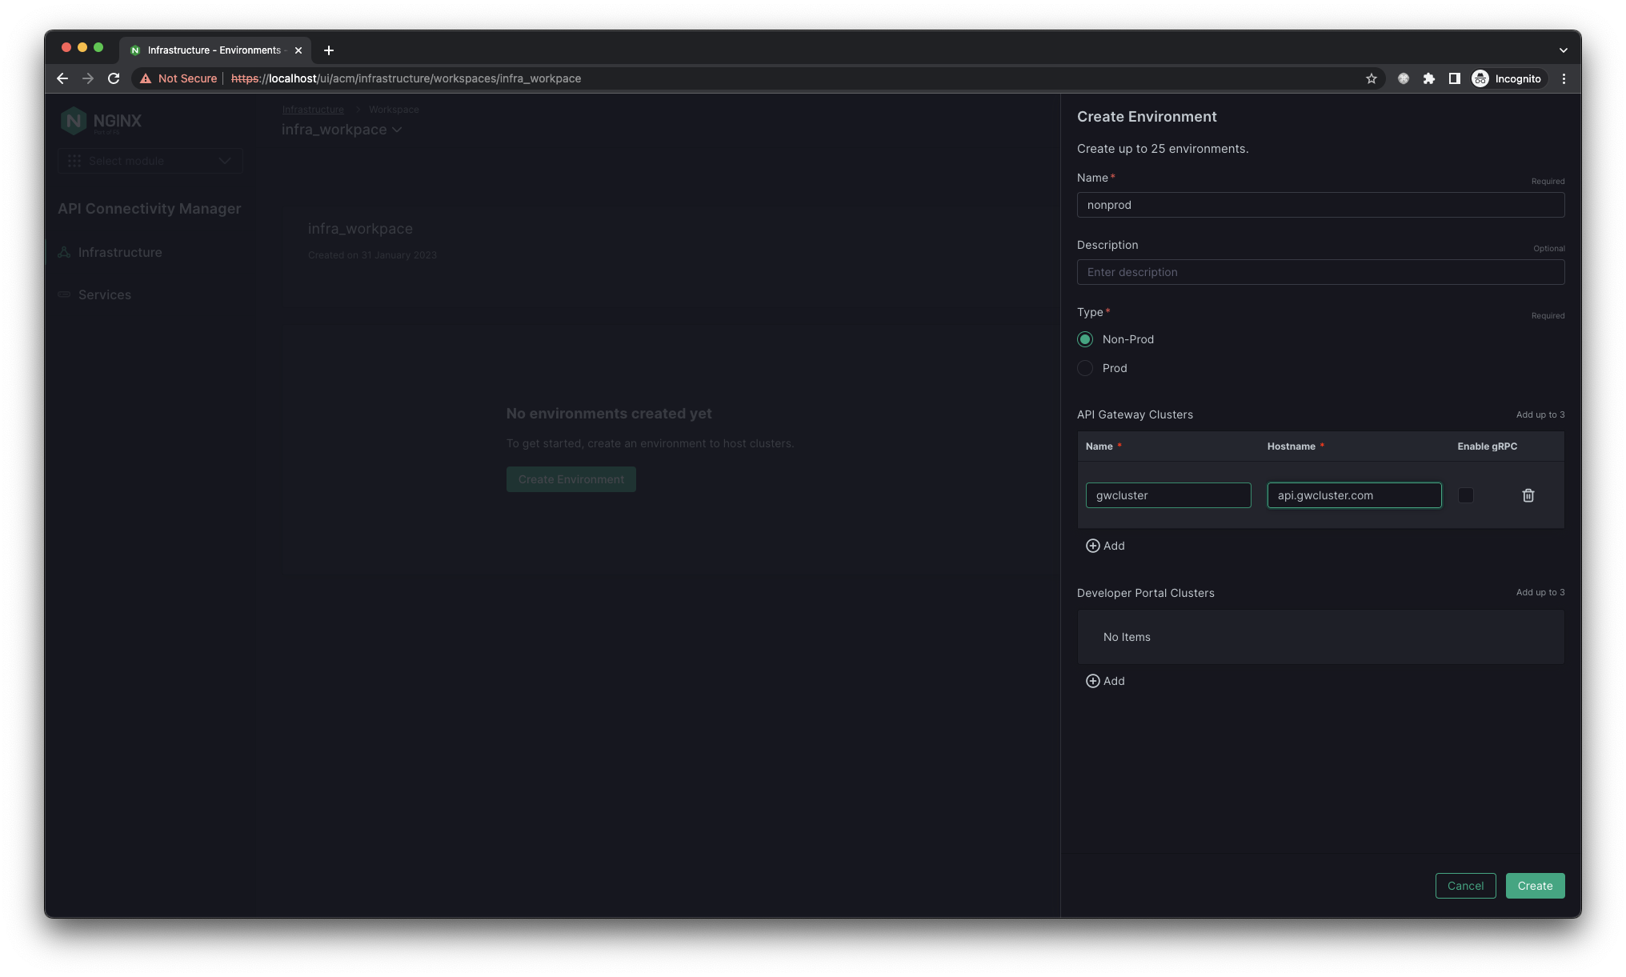Click the Create button
The image size is (1626, 977).
[1535, 886]
